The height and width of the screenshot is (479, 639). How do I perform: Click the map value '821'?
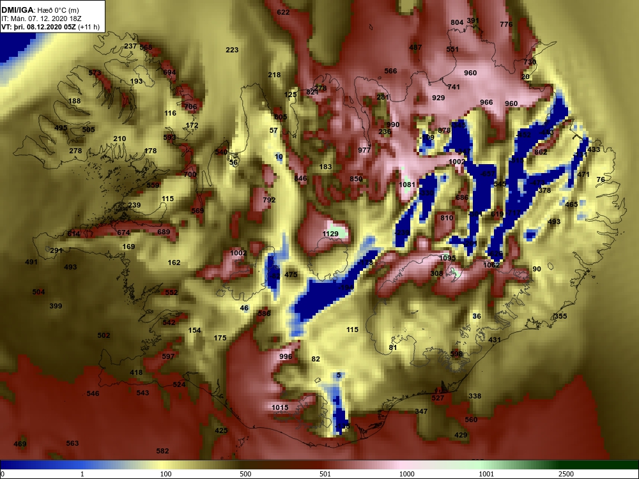click(x=312, y=93)
